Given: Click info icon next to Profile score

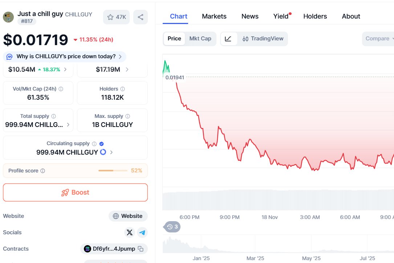Looking at the screenshot, I should click(x=42, y=171).
